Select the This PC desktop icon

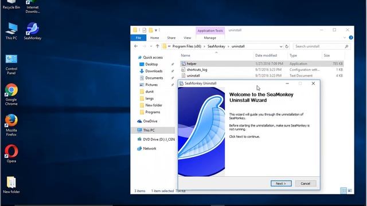(x=11, y=31)
